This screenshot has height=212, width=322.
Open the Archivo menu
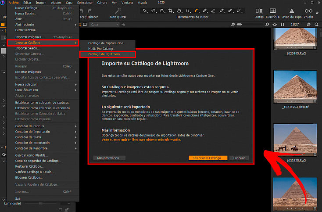(x=14, y=3)
